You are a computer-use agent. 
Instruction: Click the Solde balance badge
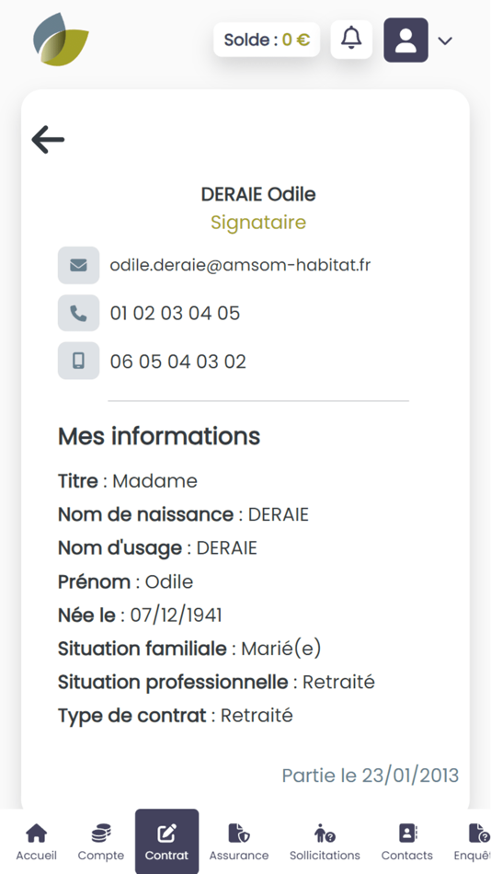(x=267, y=40)
